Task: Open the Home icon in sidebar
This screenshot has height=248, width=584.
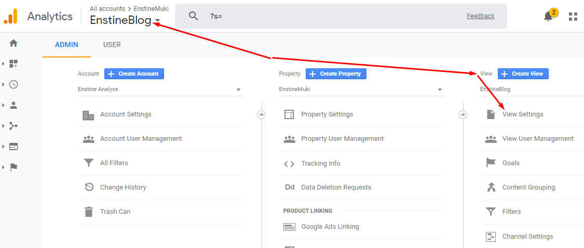Action: click(13, 43)
